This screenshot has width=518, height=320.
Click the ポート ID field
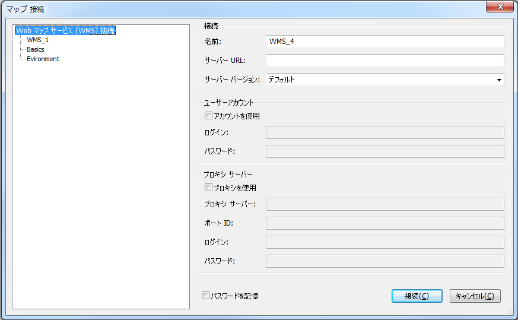(x=385, y=223)
